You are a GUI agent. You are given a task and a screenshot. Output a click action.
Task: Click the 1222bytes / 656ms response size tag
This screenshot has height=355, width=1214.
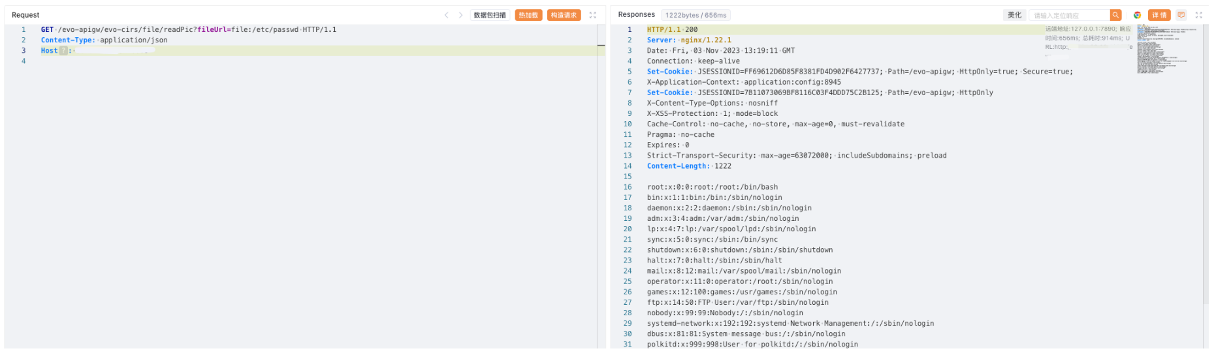pyautogui.click(x=695, y=15)
